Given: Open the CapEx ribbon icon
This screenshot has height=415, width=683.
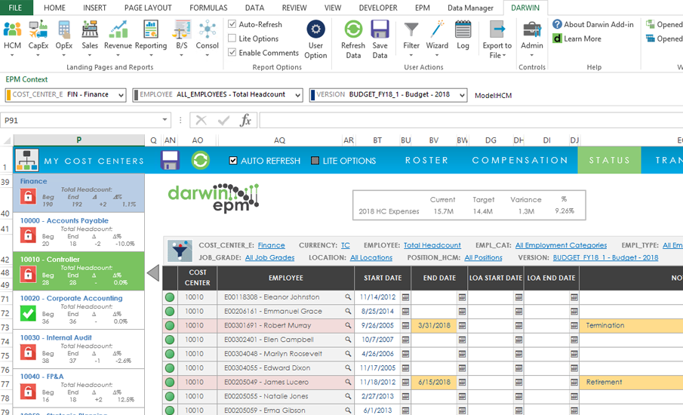Looking at the screenshot, I should 38,29.
